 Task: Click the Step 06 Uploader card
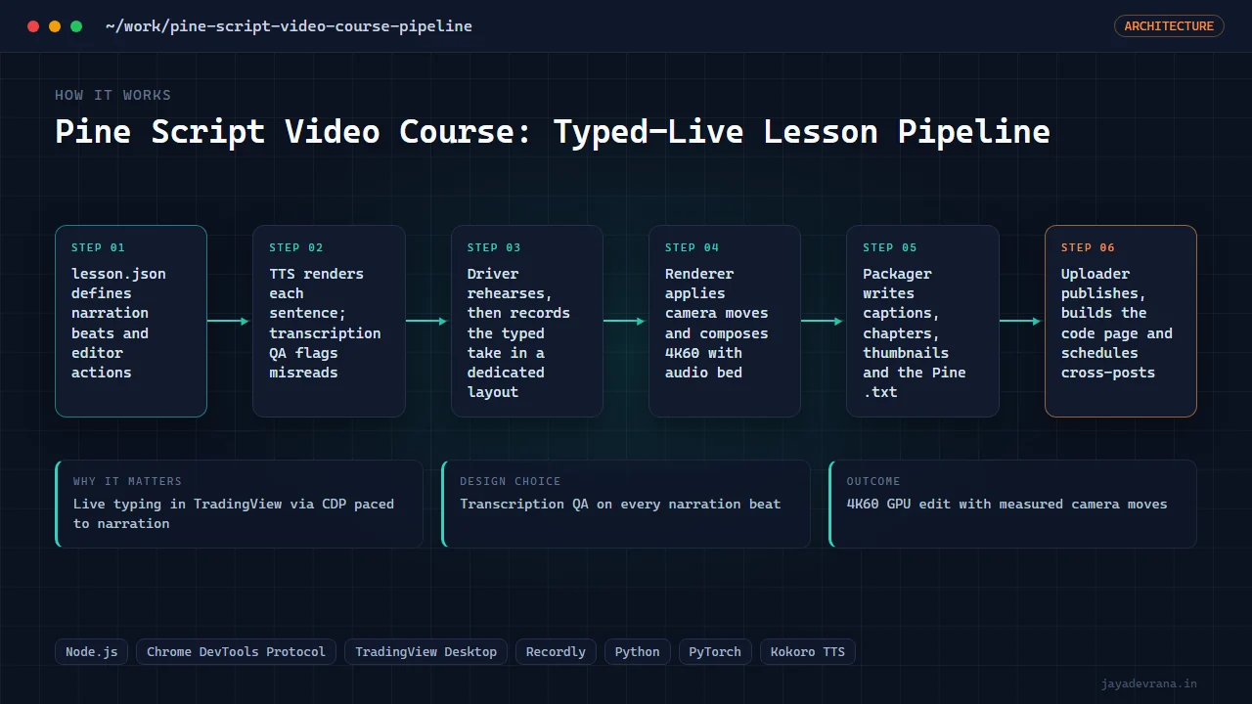pyautogui.click(x=1121, y=322)
